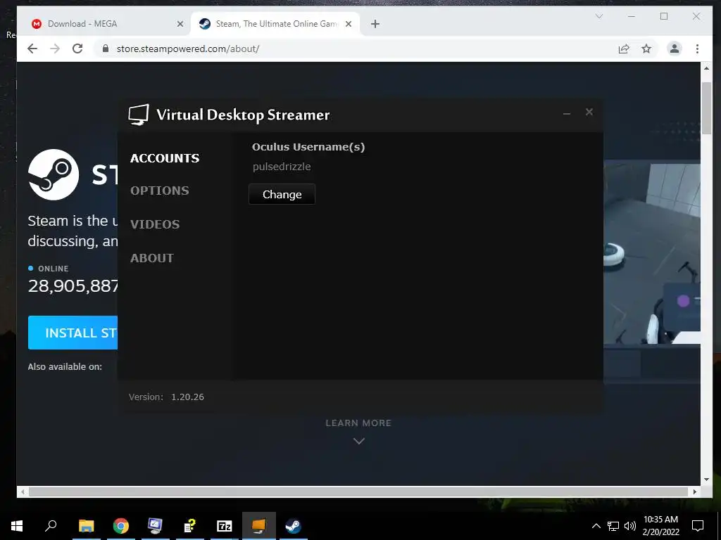Bookmark this page with the star icon

(x=646, y=49)
